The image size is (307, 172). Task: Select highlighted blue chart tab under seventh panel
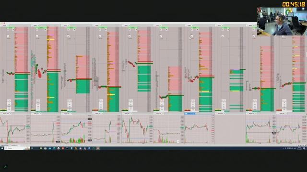(x=190, y=114)
